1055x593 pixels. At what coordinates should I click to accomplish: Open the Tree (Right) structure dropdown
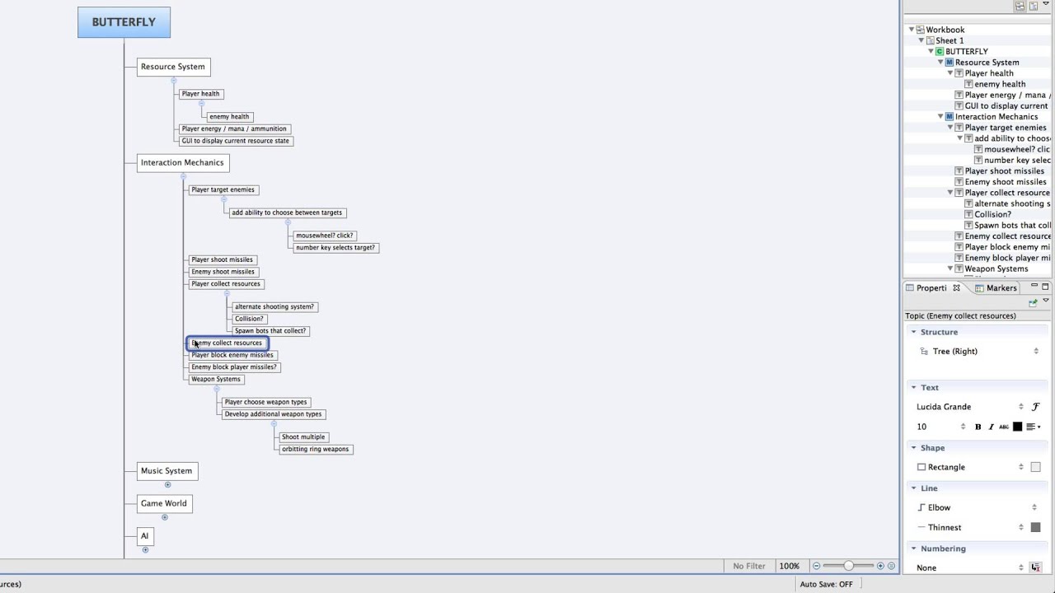(x=980, y=351)
